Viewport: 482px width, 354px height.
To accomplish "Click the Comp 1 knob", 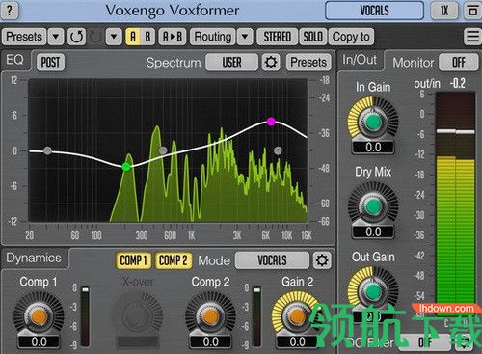I will point(39,316).
